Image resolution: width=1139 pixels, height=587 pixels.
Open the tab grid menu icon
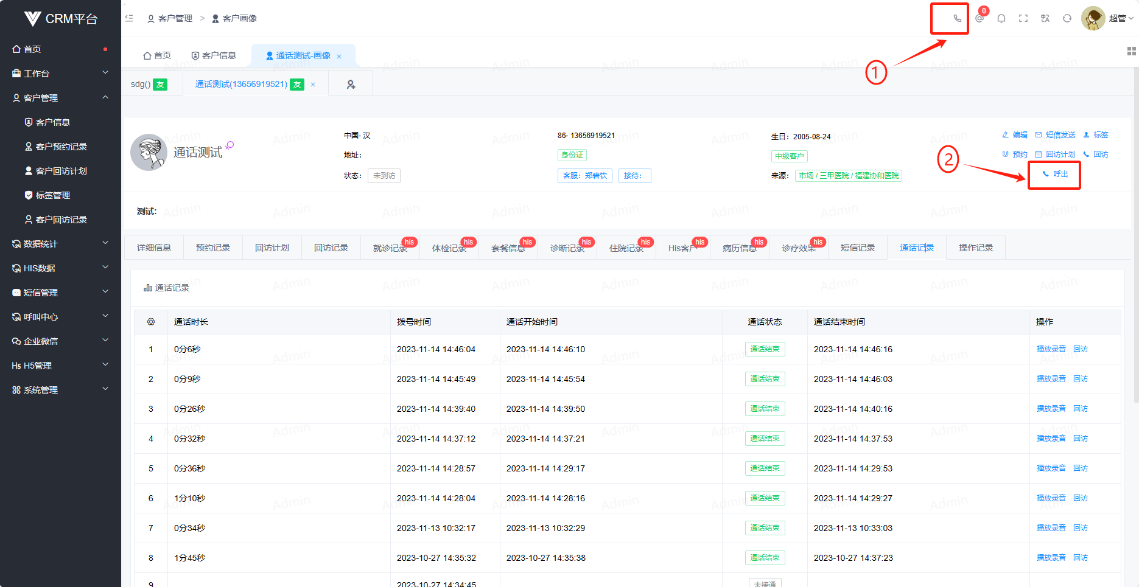coord(1132,51)
